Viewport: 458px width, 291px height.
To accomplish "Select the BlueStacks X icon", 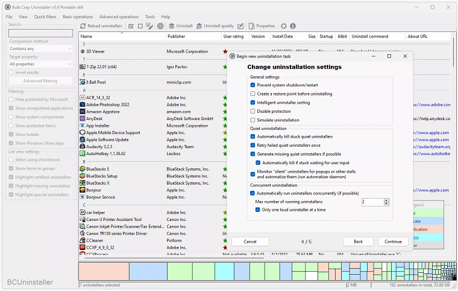I will coord(83,183).
